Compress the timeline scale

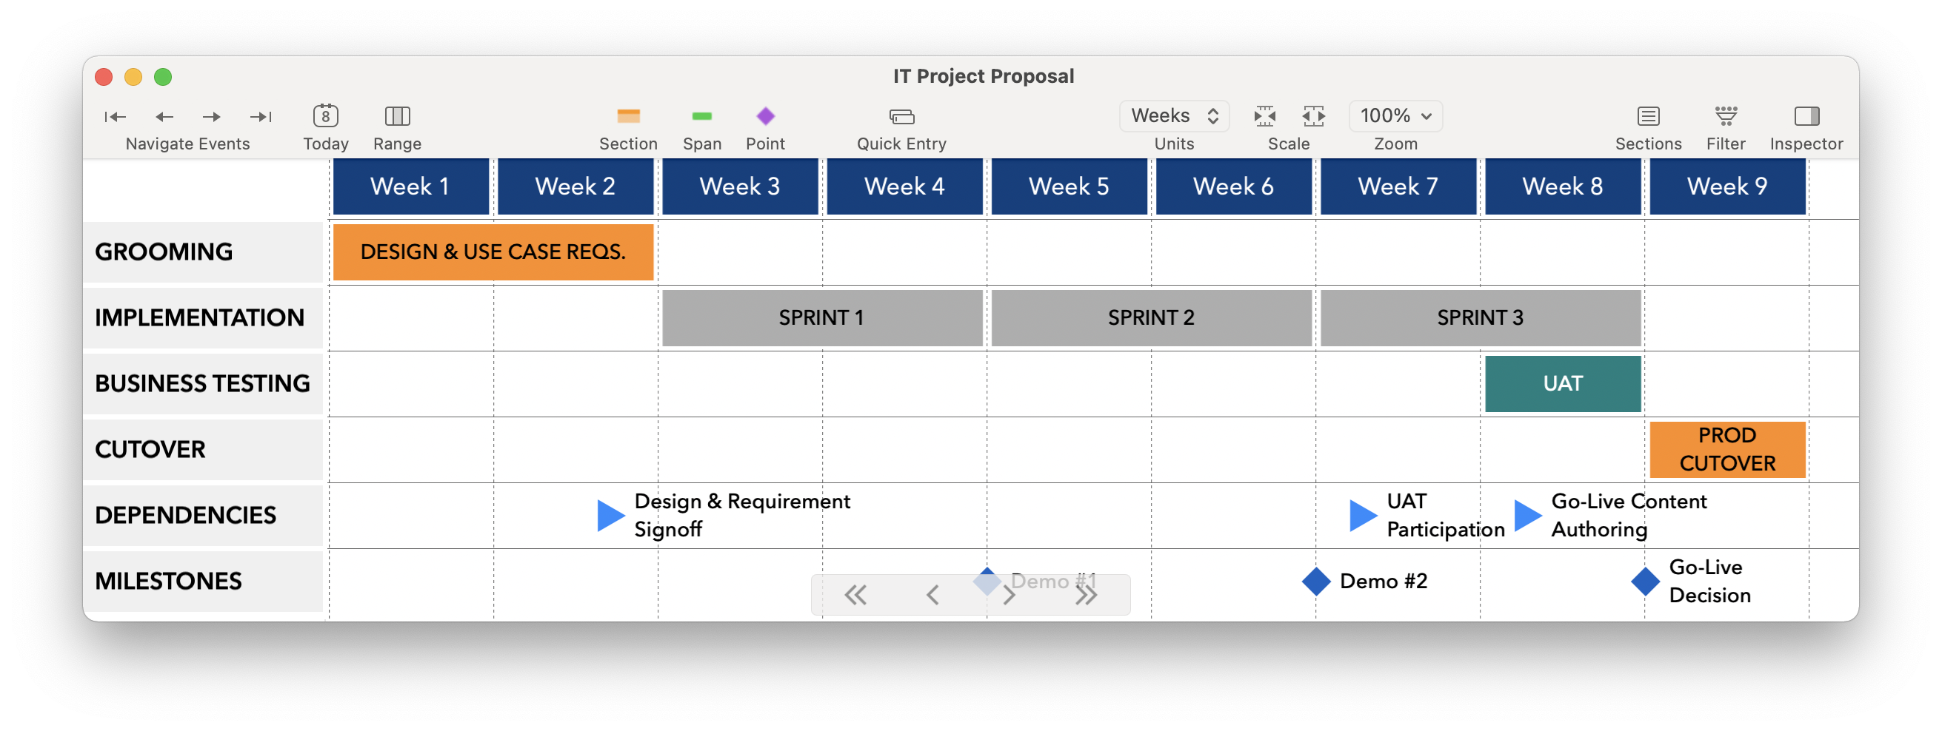[x=1264, y=116]
